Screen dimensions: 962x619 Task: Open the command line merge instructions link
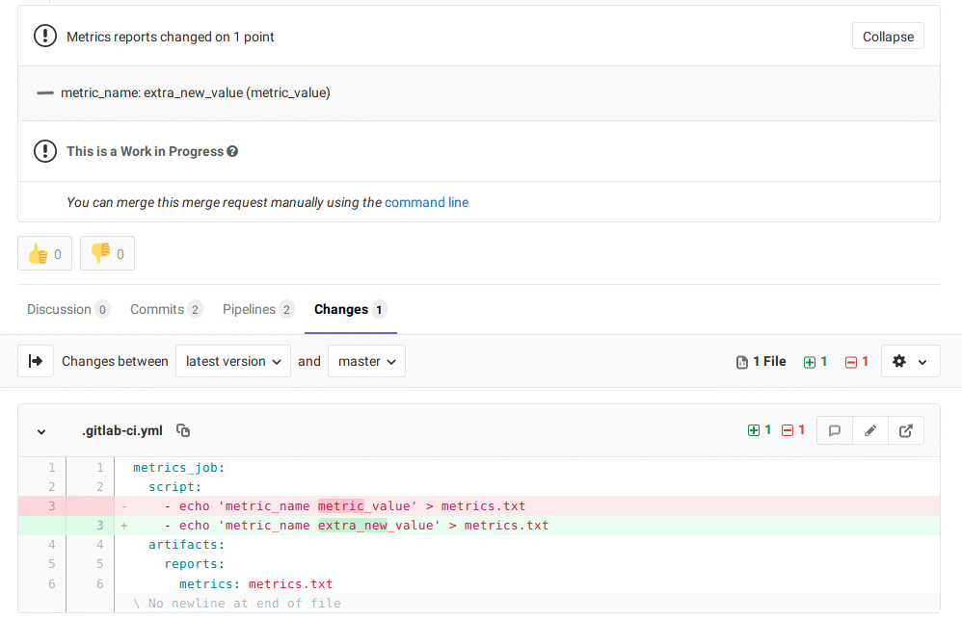[427, 202]
